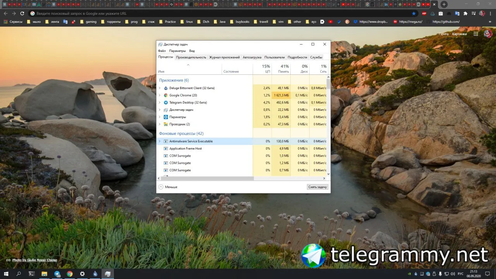
Task: Open the Параметры menu in Task Manager
Action: pos(177,51)
